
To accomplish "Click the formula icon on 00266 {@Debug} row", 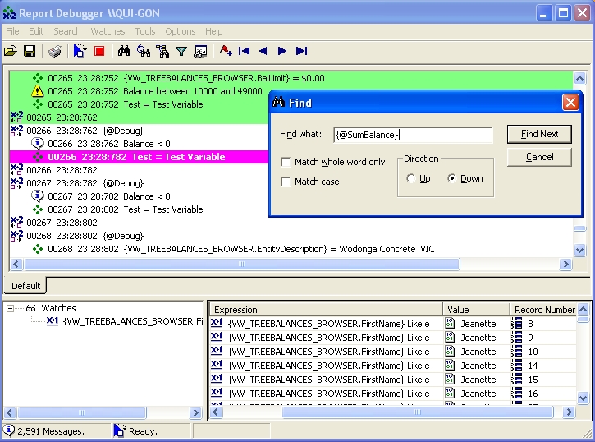I will click(x=16, y=131).
